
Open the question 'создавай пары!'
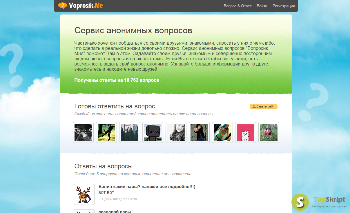(x=116, y=212)
